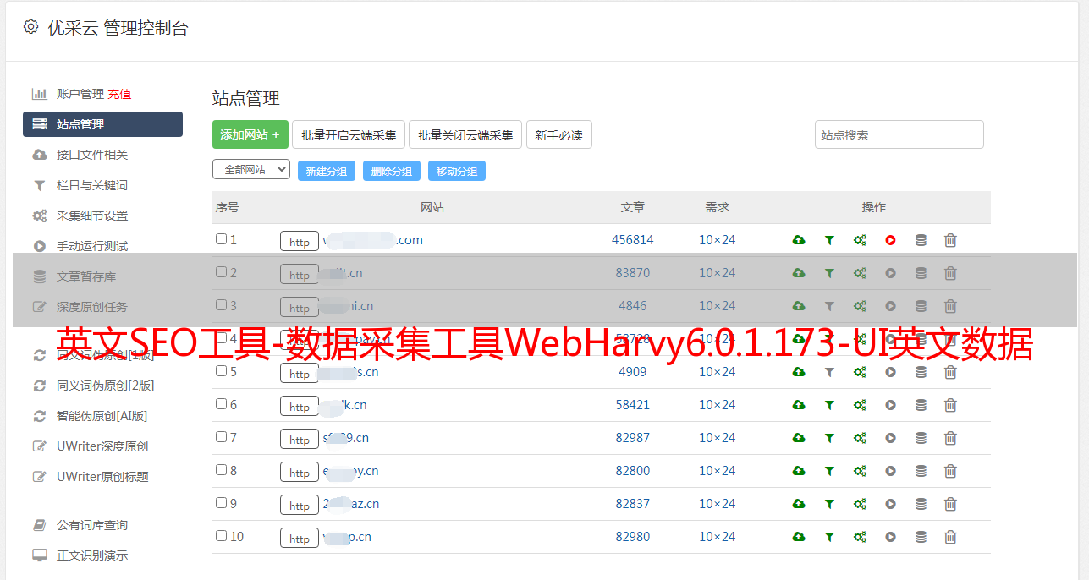Open 智能伪原创[AI版] sidebar item
Viewport: 1089px width, 580px height.
click(102, 416)
